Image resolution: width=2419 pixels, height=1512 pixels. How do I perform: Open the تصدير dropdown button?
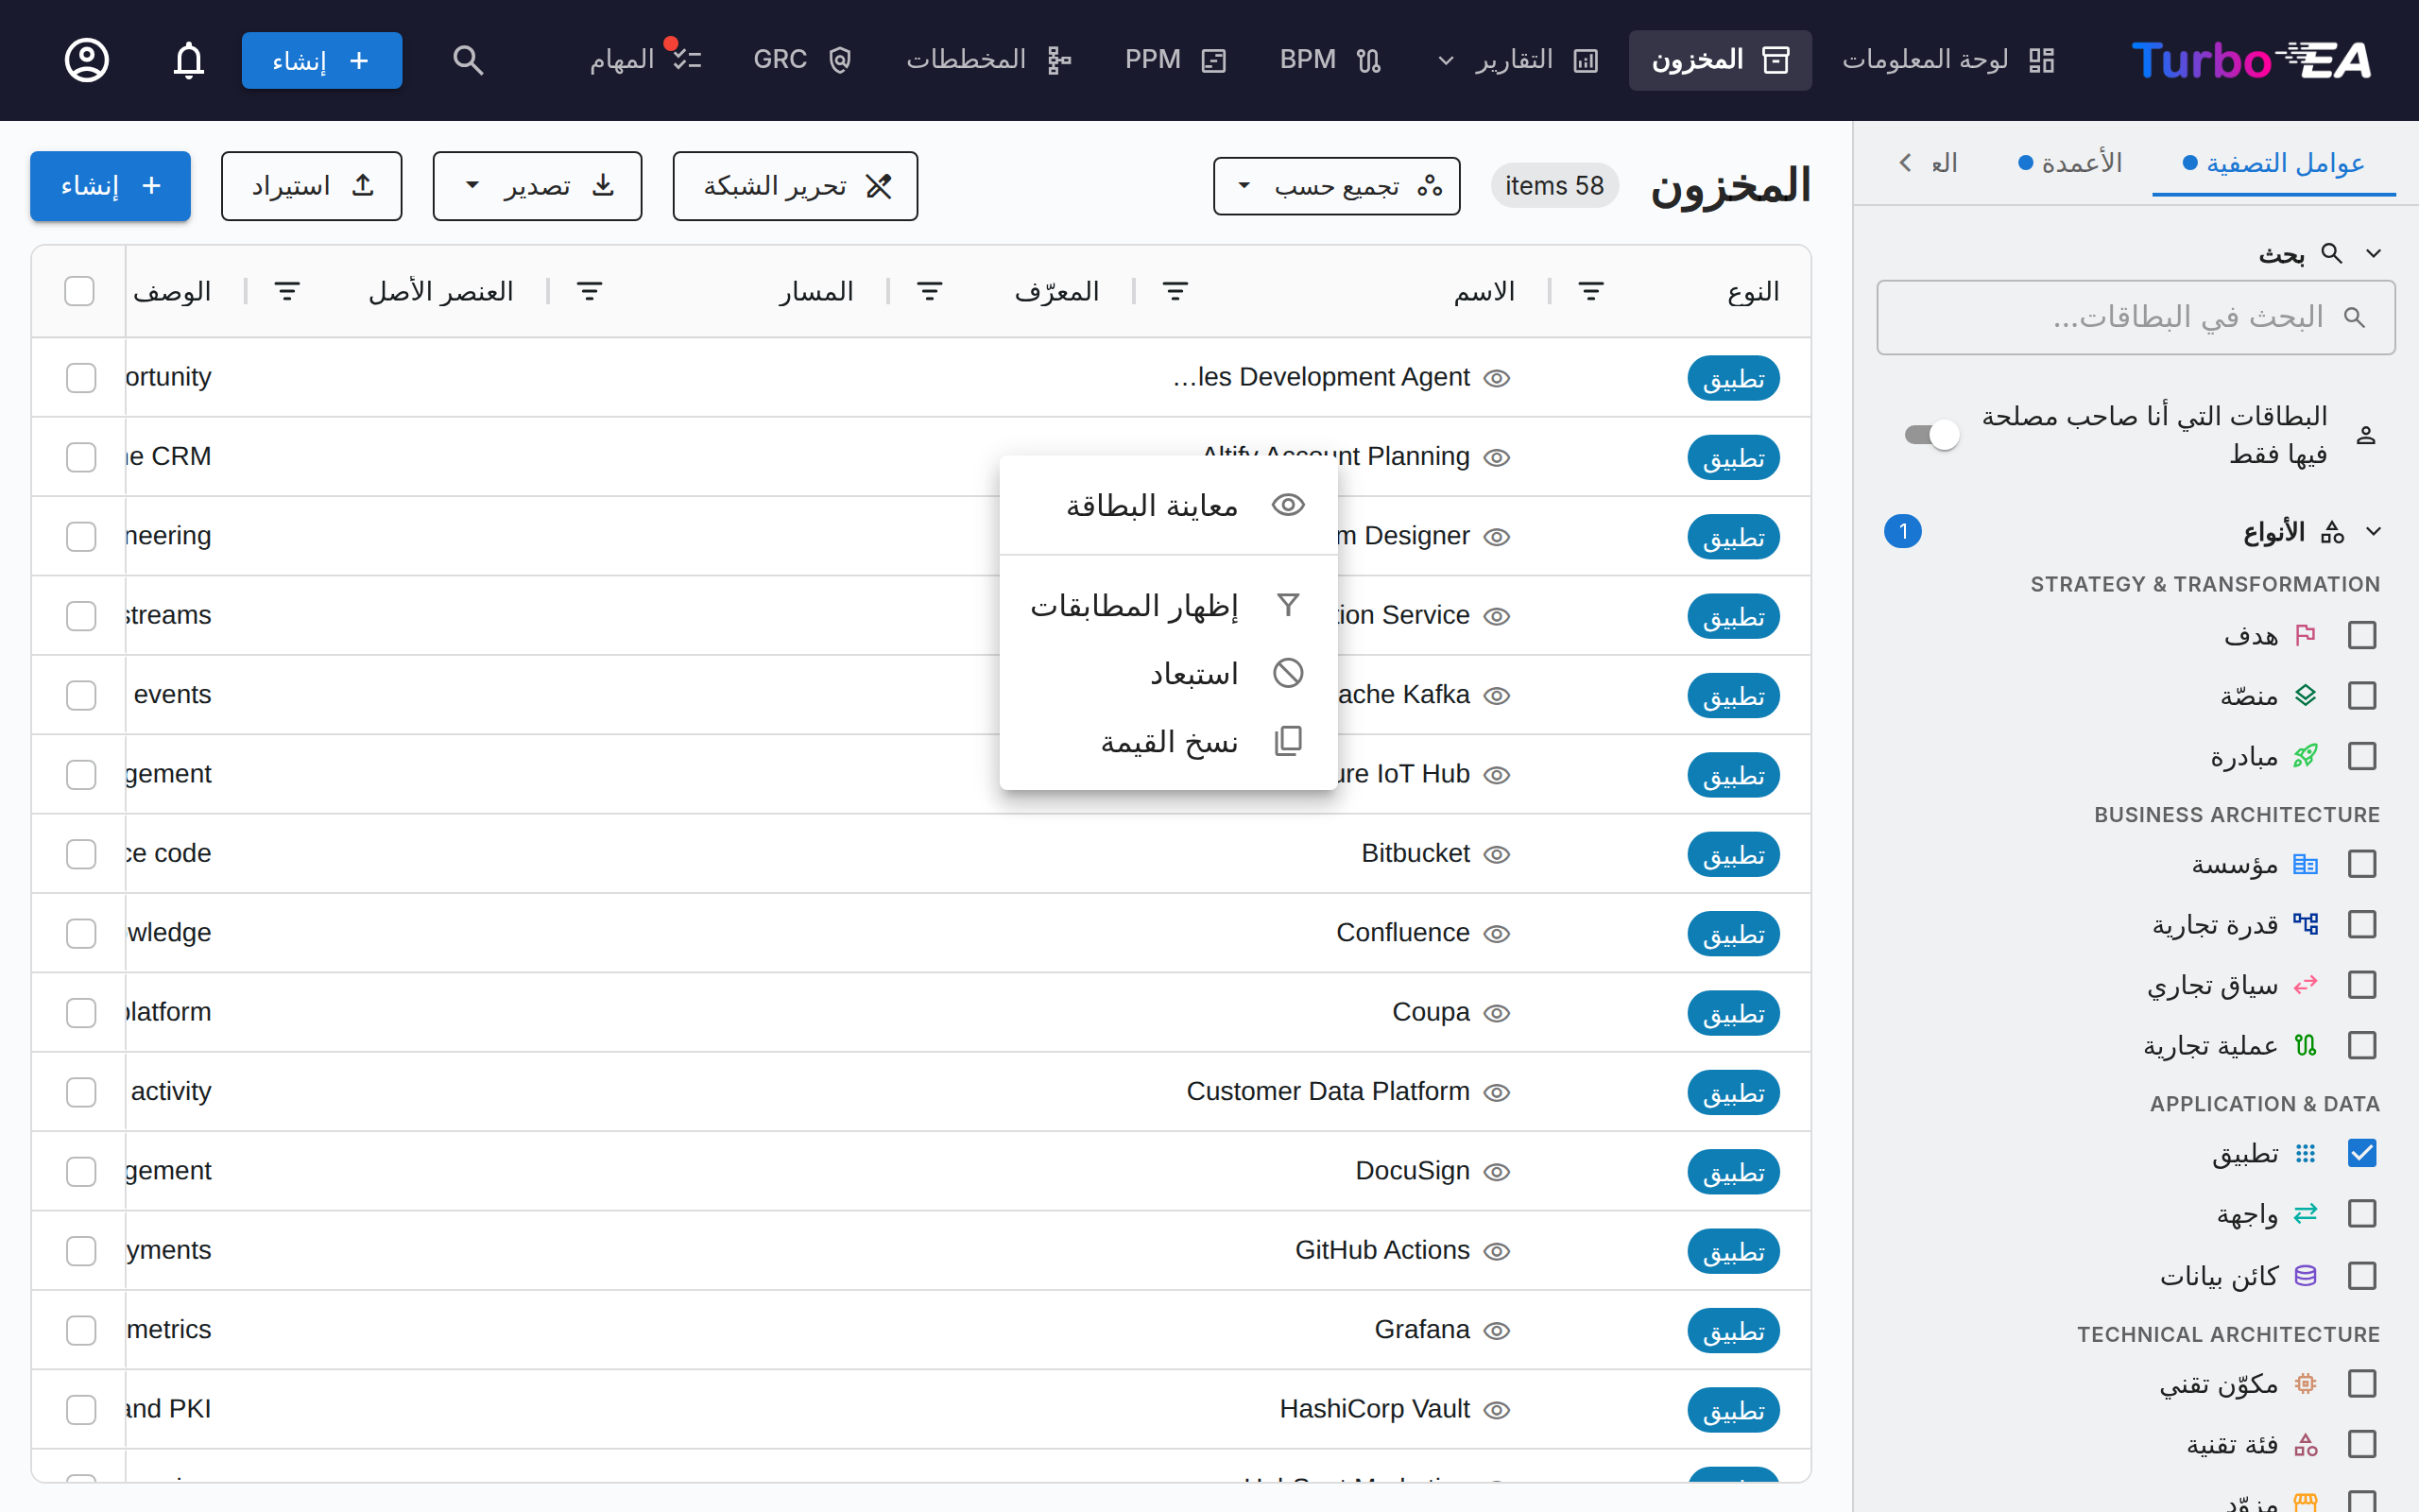538,186
